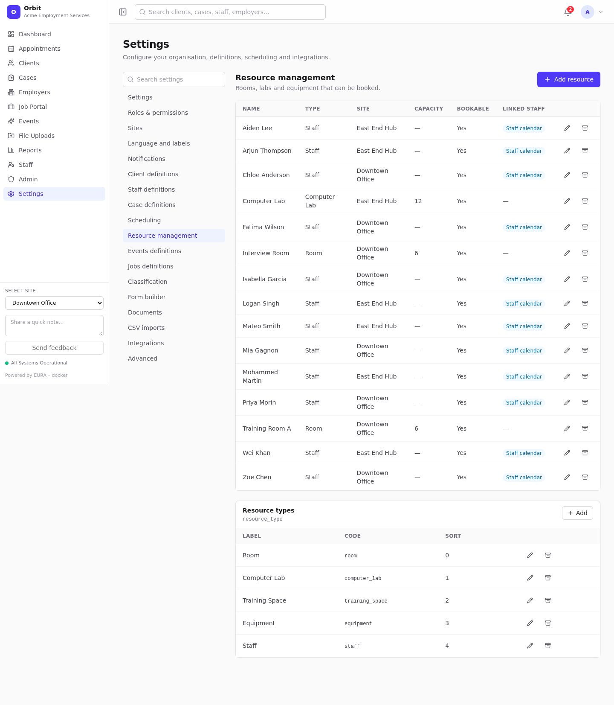Open the user avatar A
The width and height of the screenshot is (614, 705).
click(x=588, y=12)
